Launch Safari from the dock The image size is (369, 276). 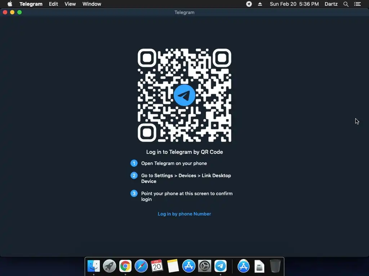point(141,266)
